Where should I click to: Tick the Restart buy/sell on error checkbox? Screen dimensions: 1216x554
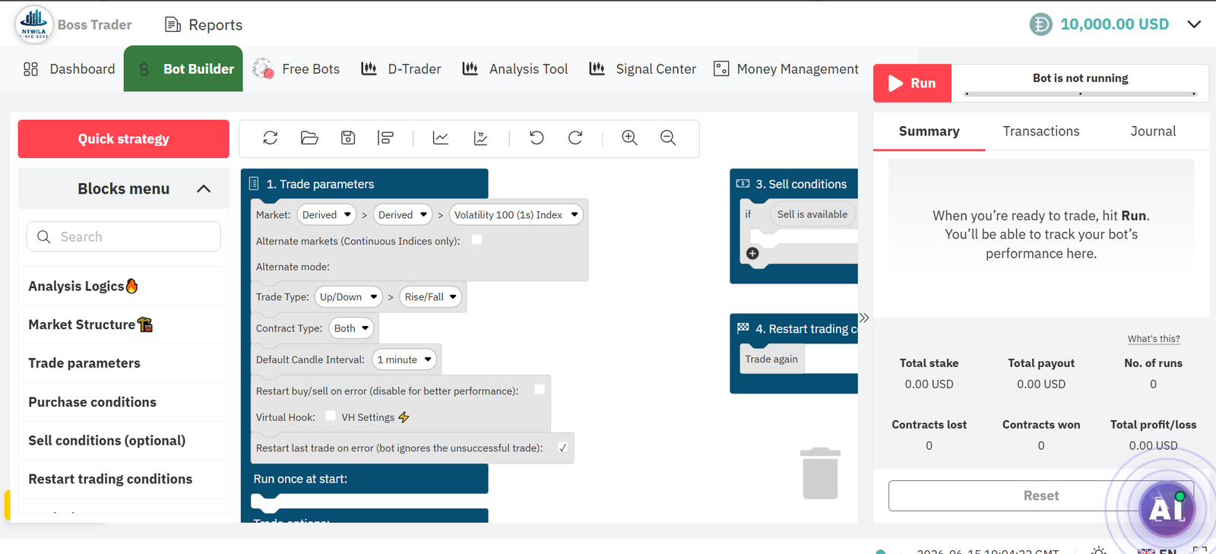540,389
